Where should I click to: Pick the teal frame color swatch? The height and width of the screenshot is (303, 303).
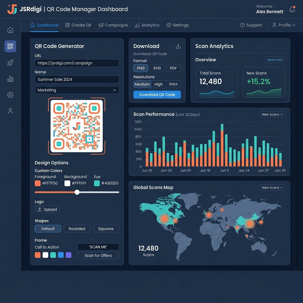(x=53, y=255)
